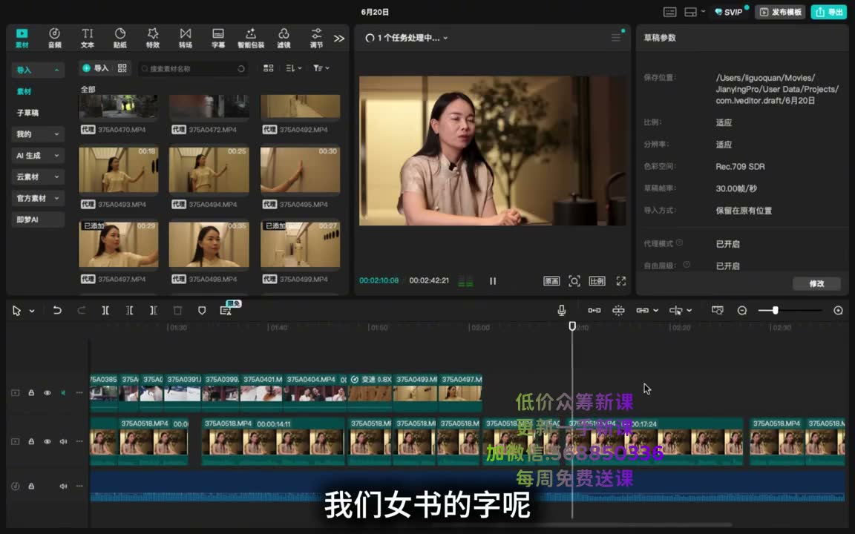Click the 发布模板 publish template button
855x534 pixels.
[x=781, y=12]
